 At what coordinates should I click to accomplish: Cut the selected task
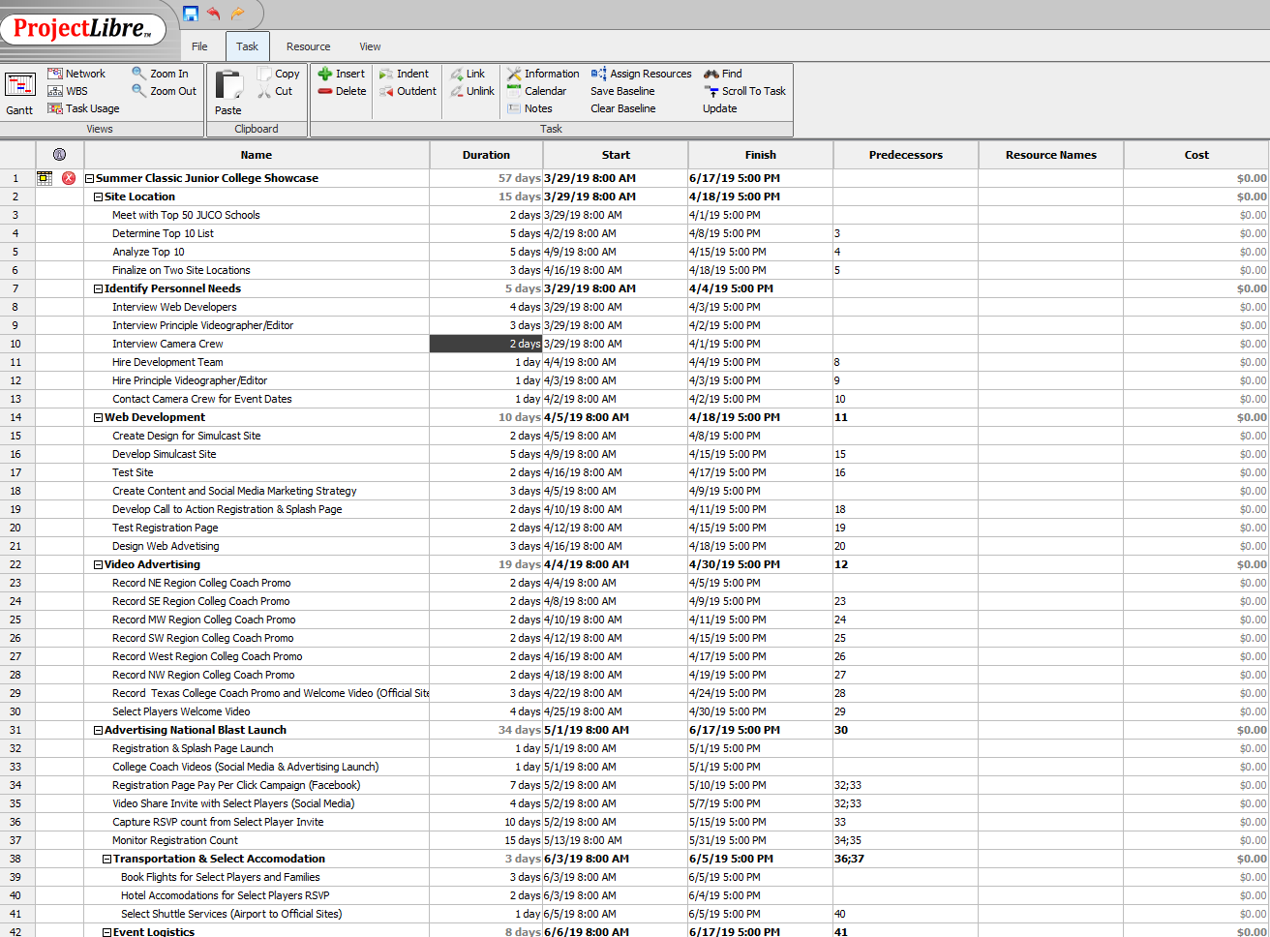[x=275, y=91]
